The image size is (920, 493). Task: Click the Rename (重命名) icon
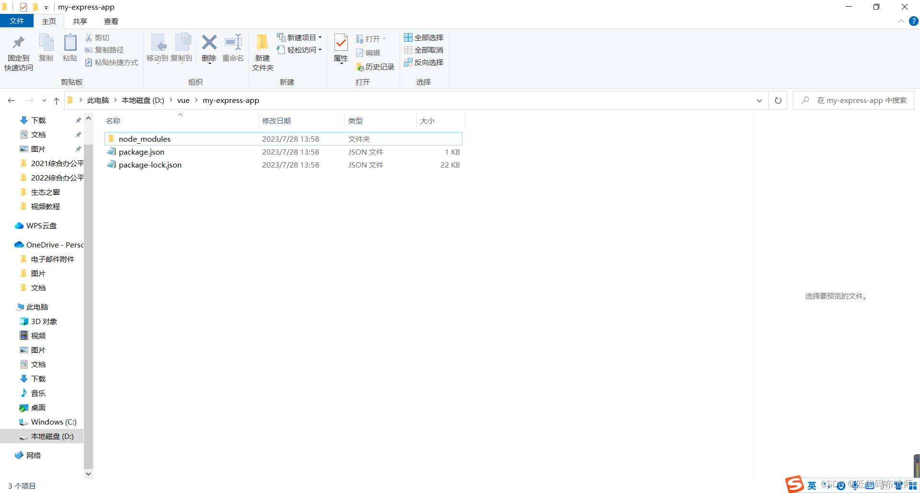[233, 42]
